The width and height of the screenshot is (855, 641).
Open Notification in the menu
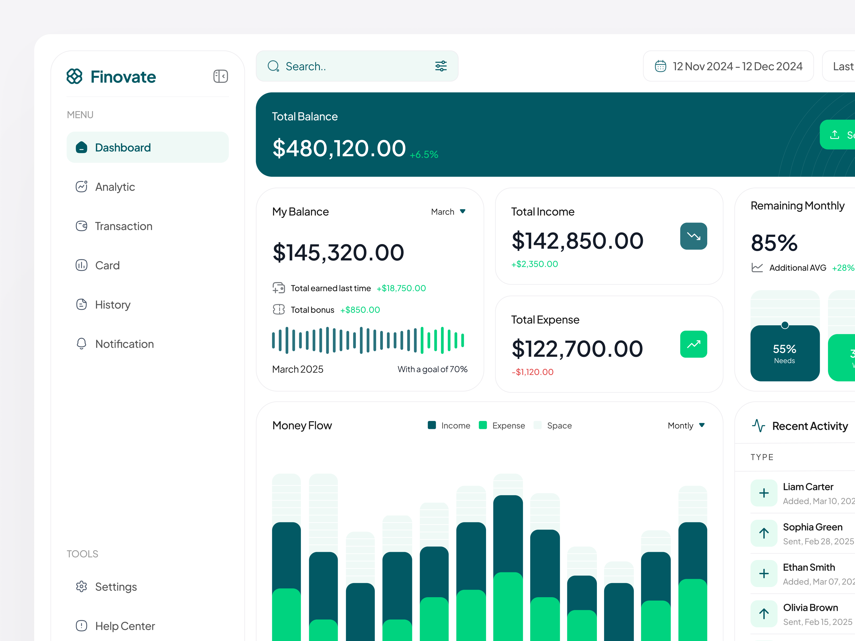click(x=148, y=344)
